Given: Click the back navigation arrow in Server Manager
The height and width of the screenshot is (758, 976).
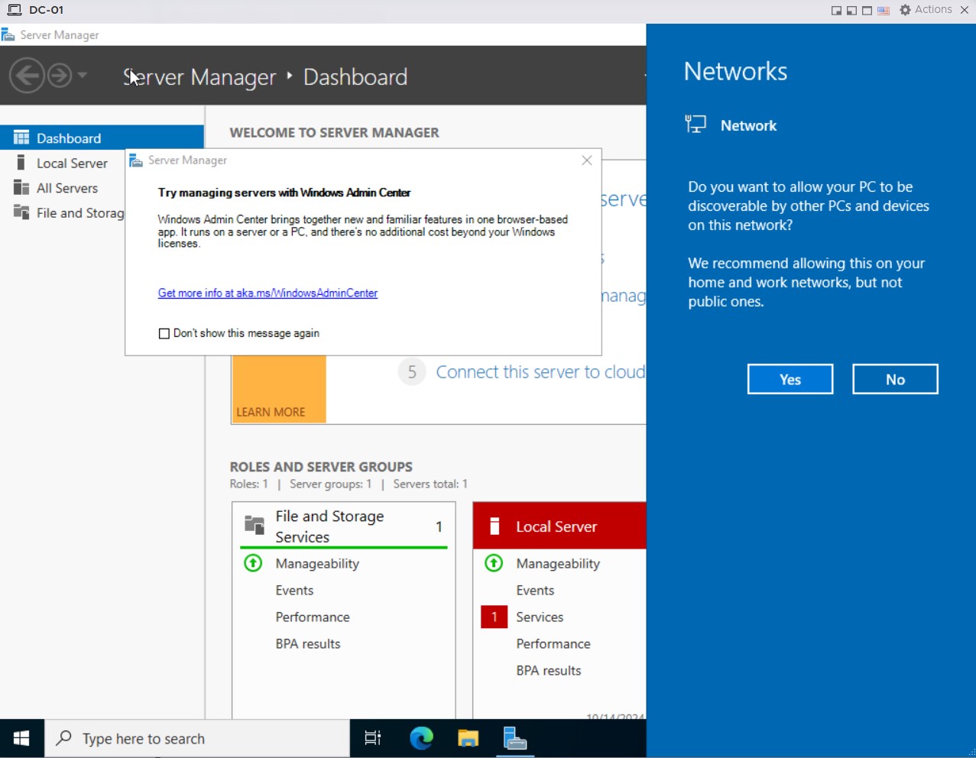Looking at the screenshot, I should coord(27,76).
